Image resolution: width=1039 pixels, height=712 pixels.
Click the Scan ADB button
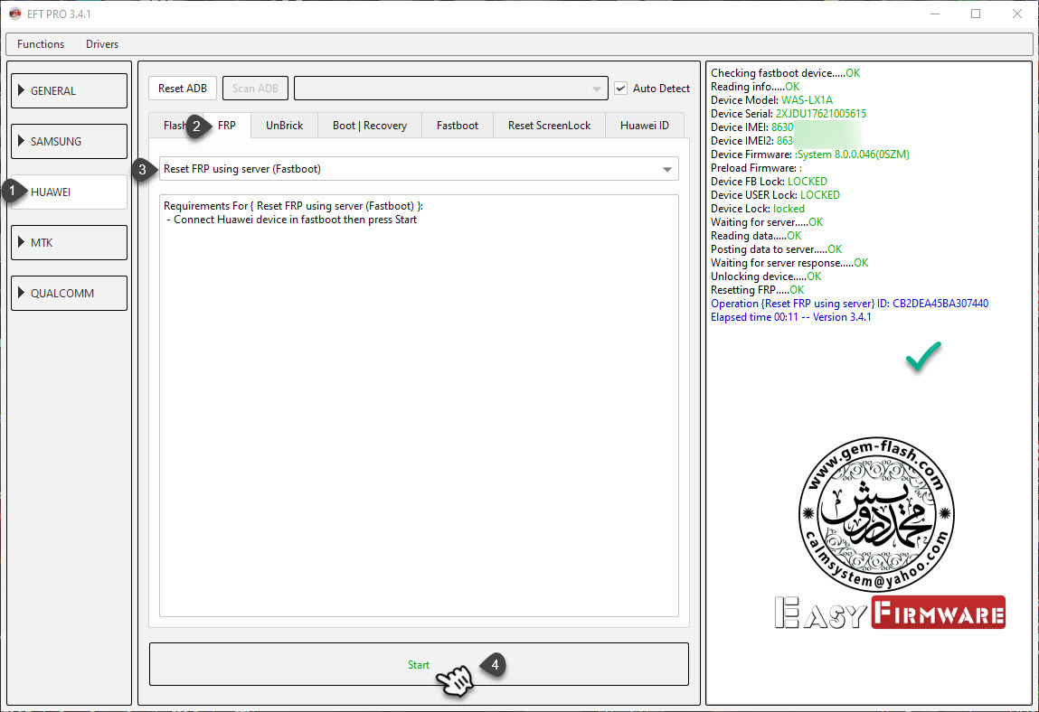[255, 88]
